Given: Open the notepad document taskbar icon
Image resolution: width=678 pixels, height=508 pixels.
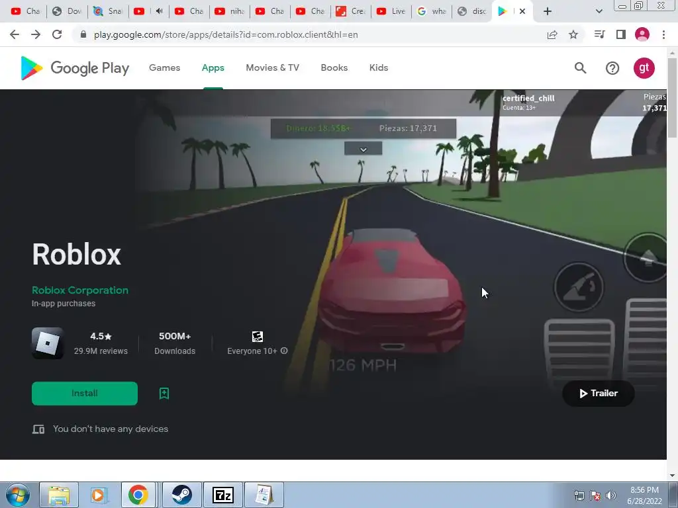Looking at the screenshot, I should click(x=264, y=495).
